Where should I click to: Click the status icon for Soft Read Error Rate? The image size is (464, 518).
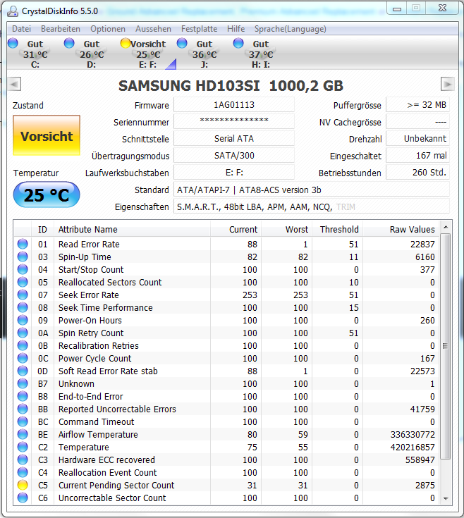[23, 371]
